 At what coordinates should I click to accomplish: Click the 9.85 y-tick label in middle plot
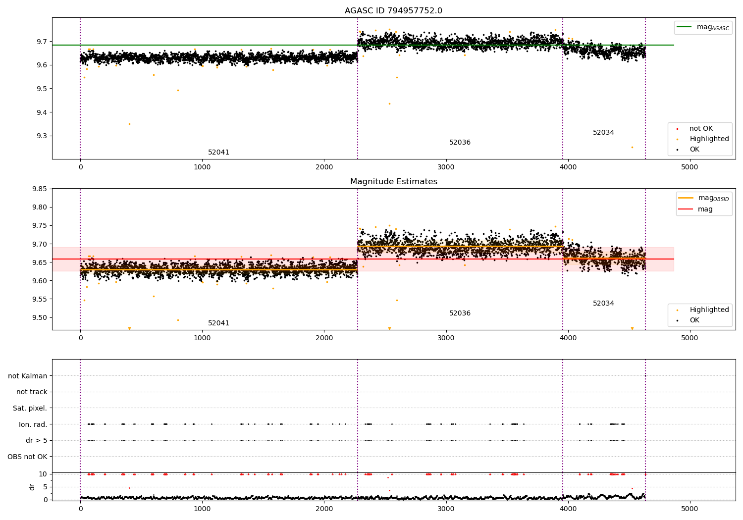coord(40,189)
